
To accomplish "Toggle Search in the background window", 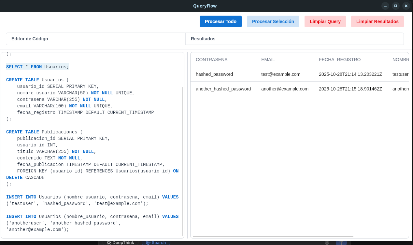I will coord(156,243).
